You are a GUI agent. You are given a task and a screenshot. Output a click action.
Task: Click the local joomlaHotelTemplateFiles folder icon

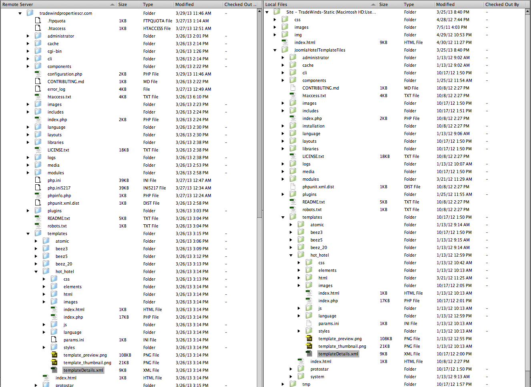pos(285,50)
